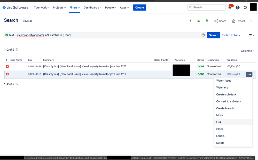Sort by the Resolution column header
This screenshot has height=160, width=258.
pyautogui.click(x=213, y=60)
